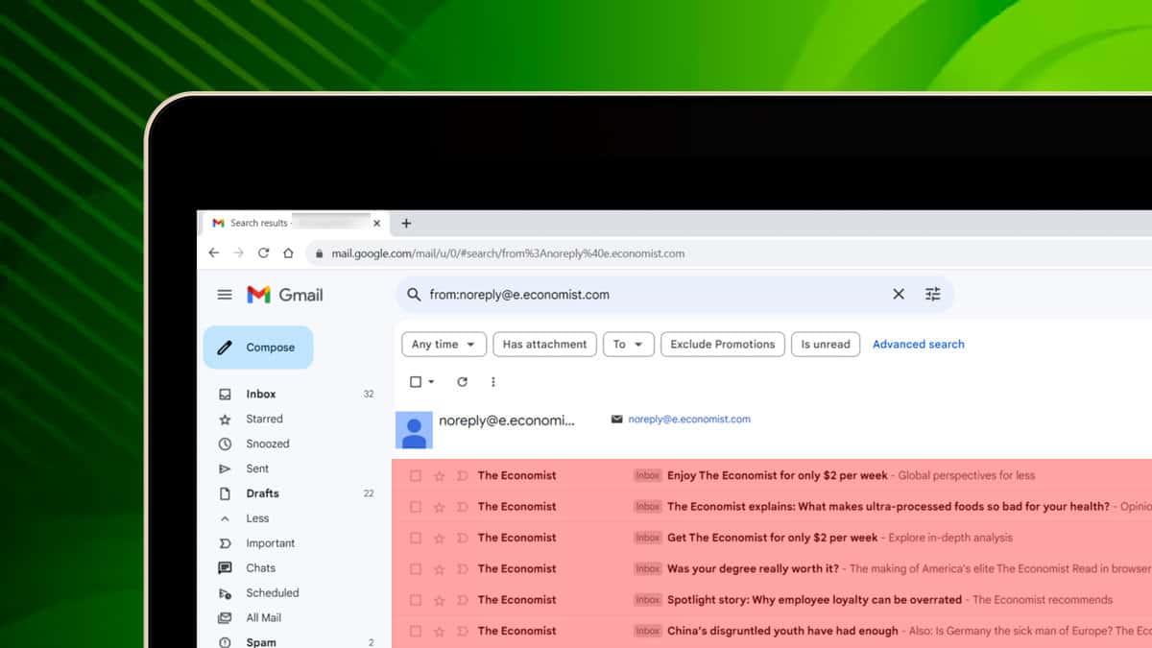
Task: Open the 'Any time' date filter dropdown
Action: 444,345
